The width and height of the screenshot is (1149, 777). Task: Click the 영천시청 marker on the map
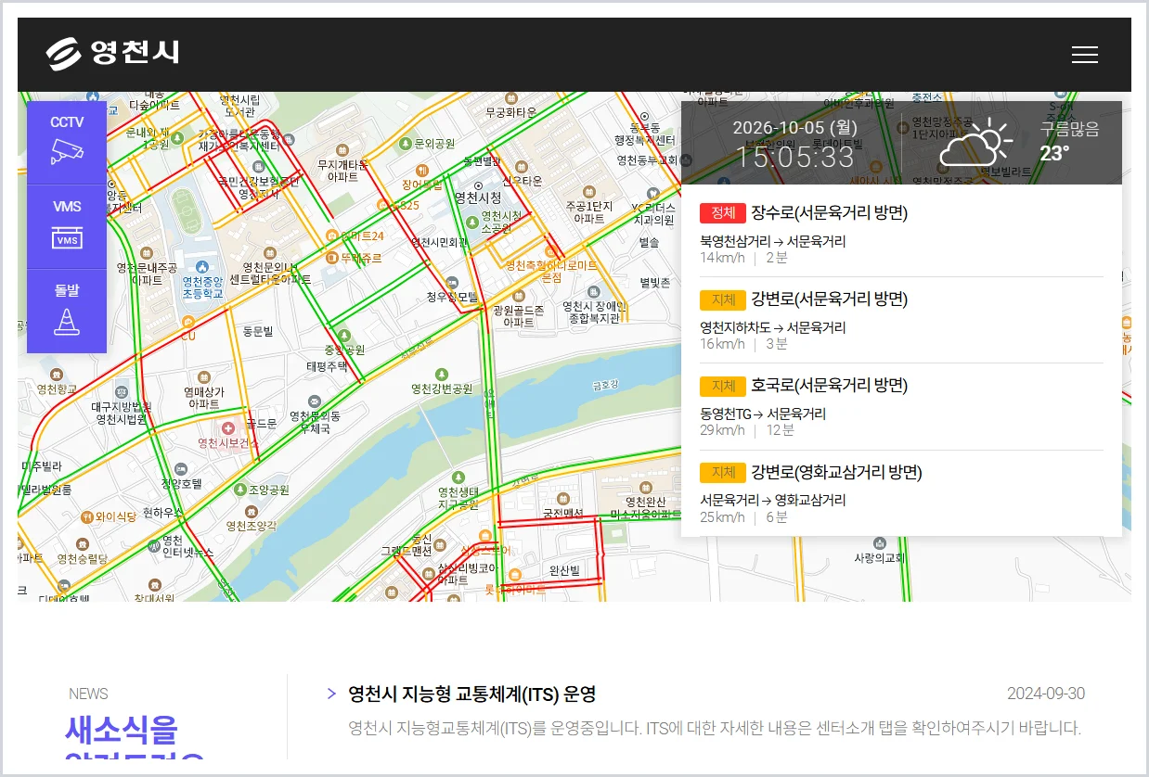[478, 186]
